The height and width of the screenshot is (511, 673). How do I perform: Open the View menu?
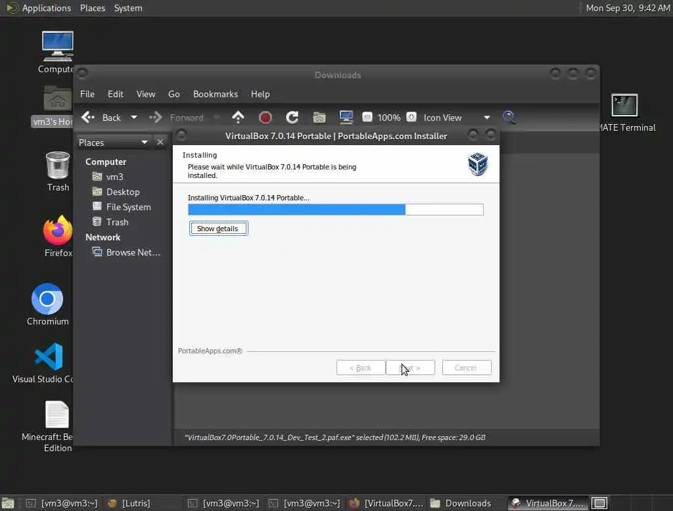(146, 94)
